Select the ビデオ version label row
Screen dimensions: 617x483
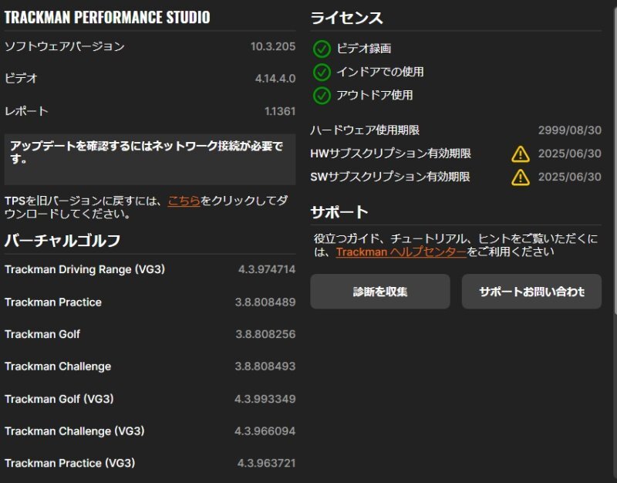click(x=150, y=79)
